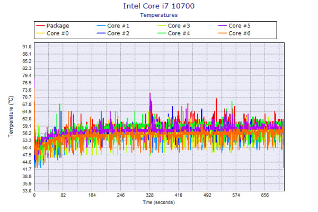Click the Core #5 legend label
The height and width of the screenshot is (212, 318).
coord(240,26)
